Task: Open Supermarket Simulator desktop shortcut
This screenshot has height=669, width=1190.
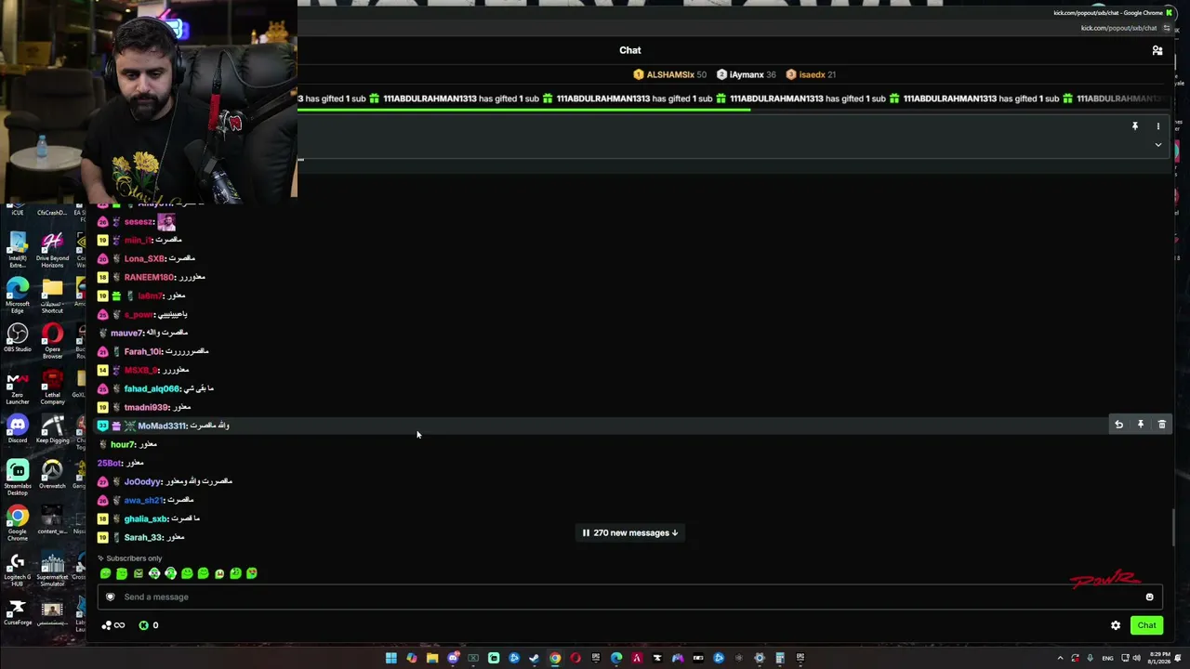Action: 52,571
